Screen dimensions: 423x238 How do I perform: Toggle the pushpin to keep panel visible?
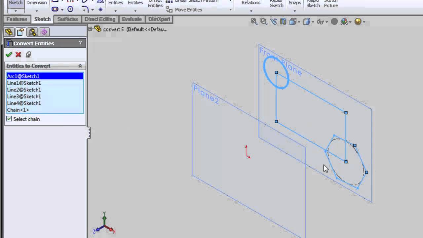click(28, 54)
